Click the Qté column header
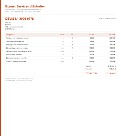The height and width of the screenshot is (136, 121). [x=72, y=35]
